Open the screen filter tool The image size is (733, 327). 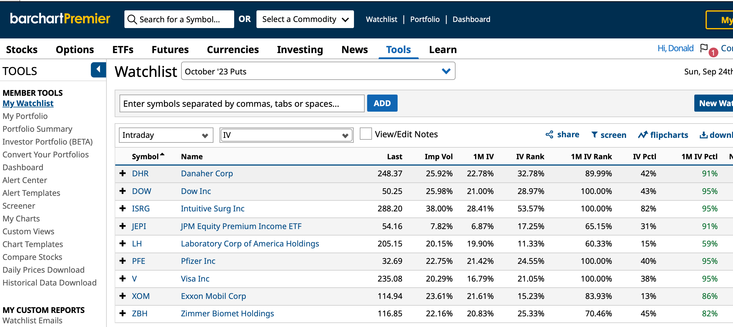[x=609, y=135]
